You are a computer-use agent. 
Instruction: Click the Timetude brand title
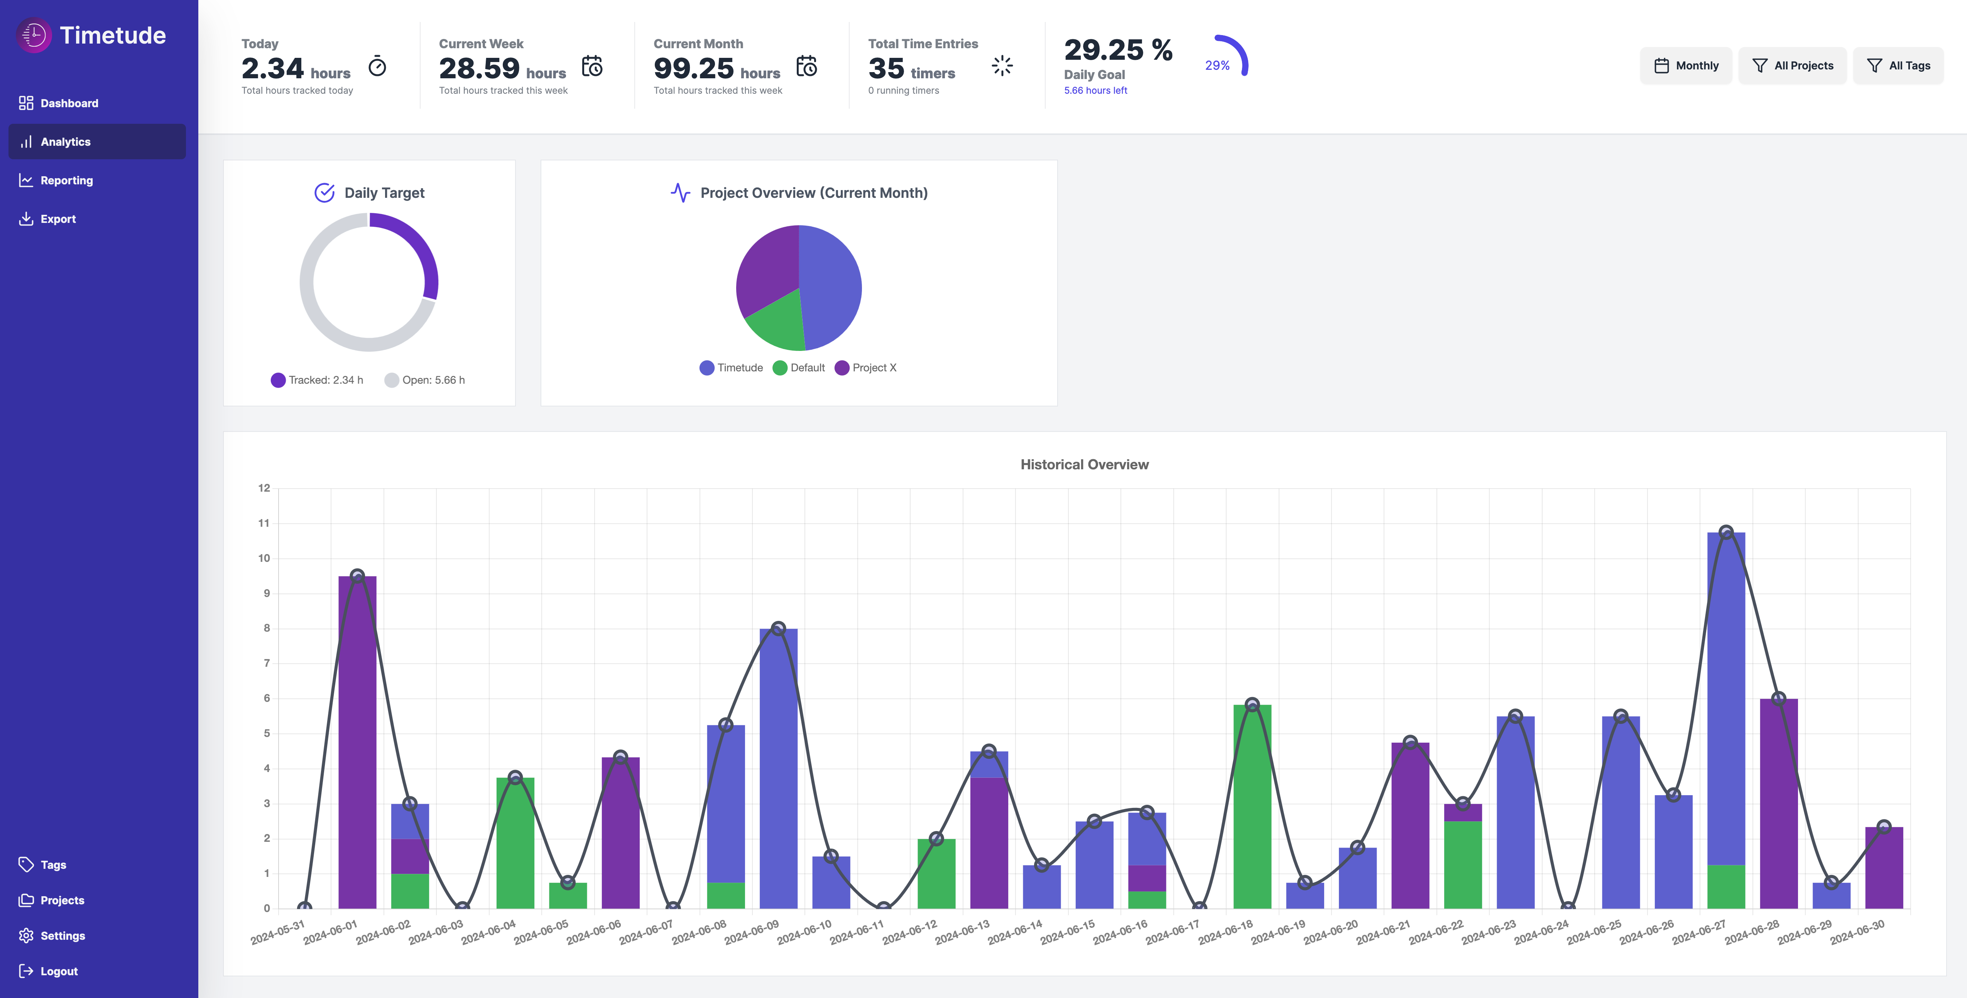click(113, 35)
